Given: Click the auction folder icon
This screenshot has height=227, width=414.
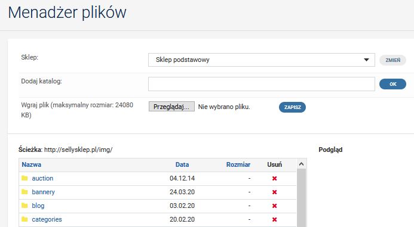Looking at the screenshot, I should tap(24, 178).
